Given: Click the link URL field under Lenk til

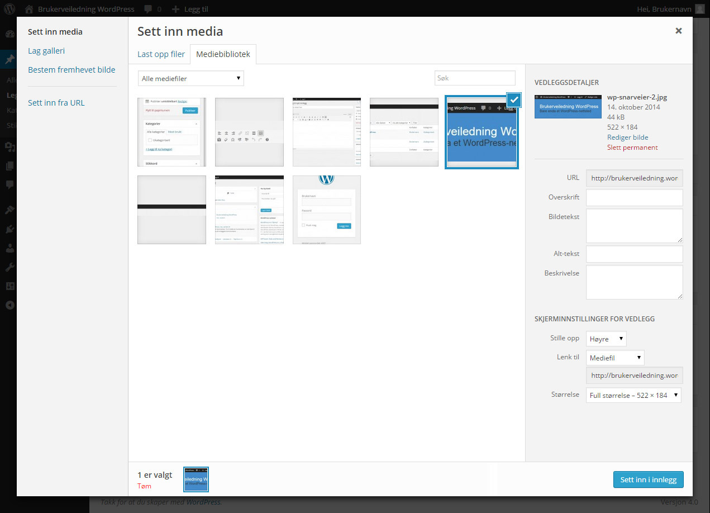Looking at the screenshot, I should pos(634,376).
